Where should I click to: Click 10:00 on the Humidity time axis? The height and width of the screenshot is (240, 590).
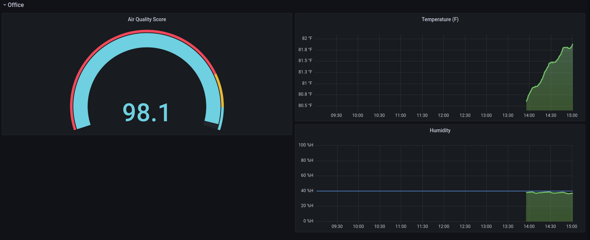point(358,226)
